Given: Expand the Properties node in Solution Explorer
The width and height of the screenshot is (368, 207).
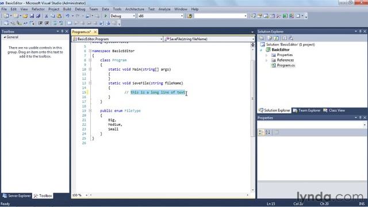Looking at the screenshot, I should pos(266,55).
